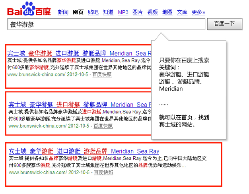Click tooltip keyword line 豪华游艇、进口游艇

(x=184, y=74)
